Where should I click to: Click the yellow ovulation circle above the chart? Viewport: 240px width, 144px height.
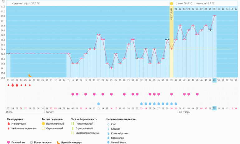coord(171,3)
